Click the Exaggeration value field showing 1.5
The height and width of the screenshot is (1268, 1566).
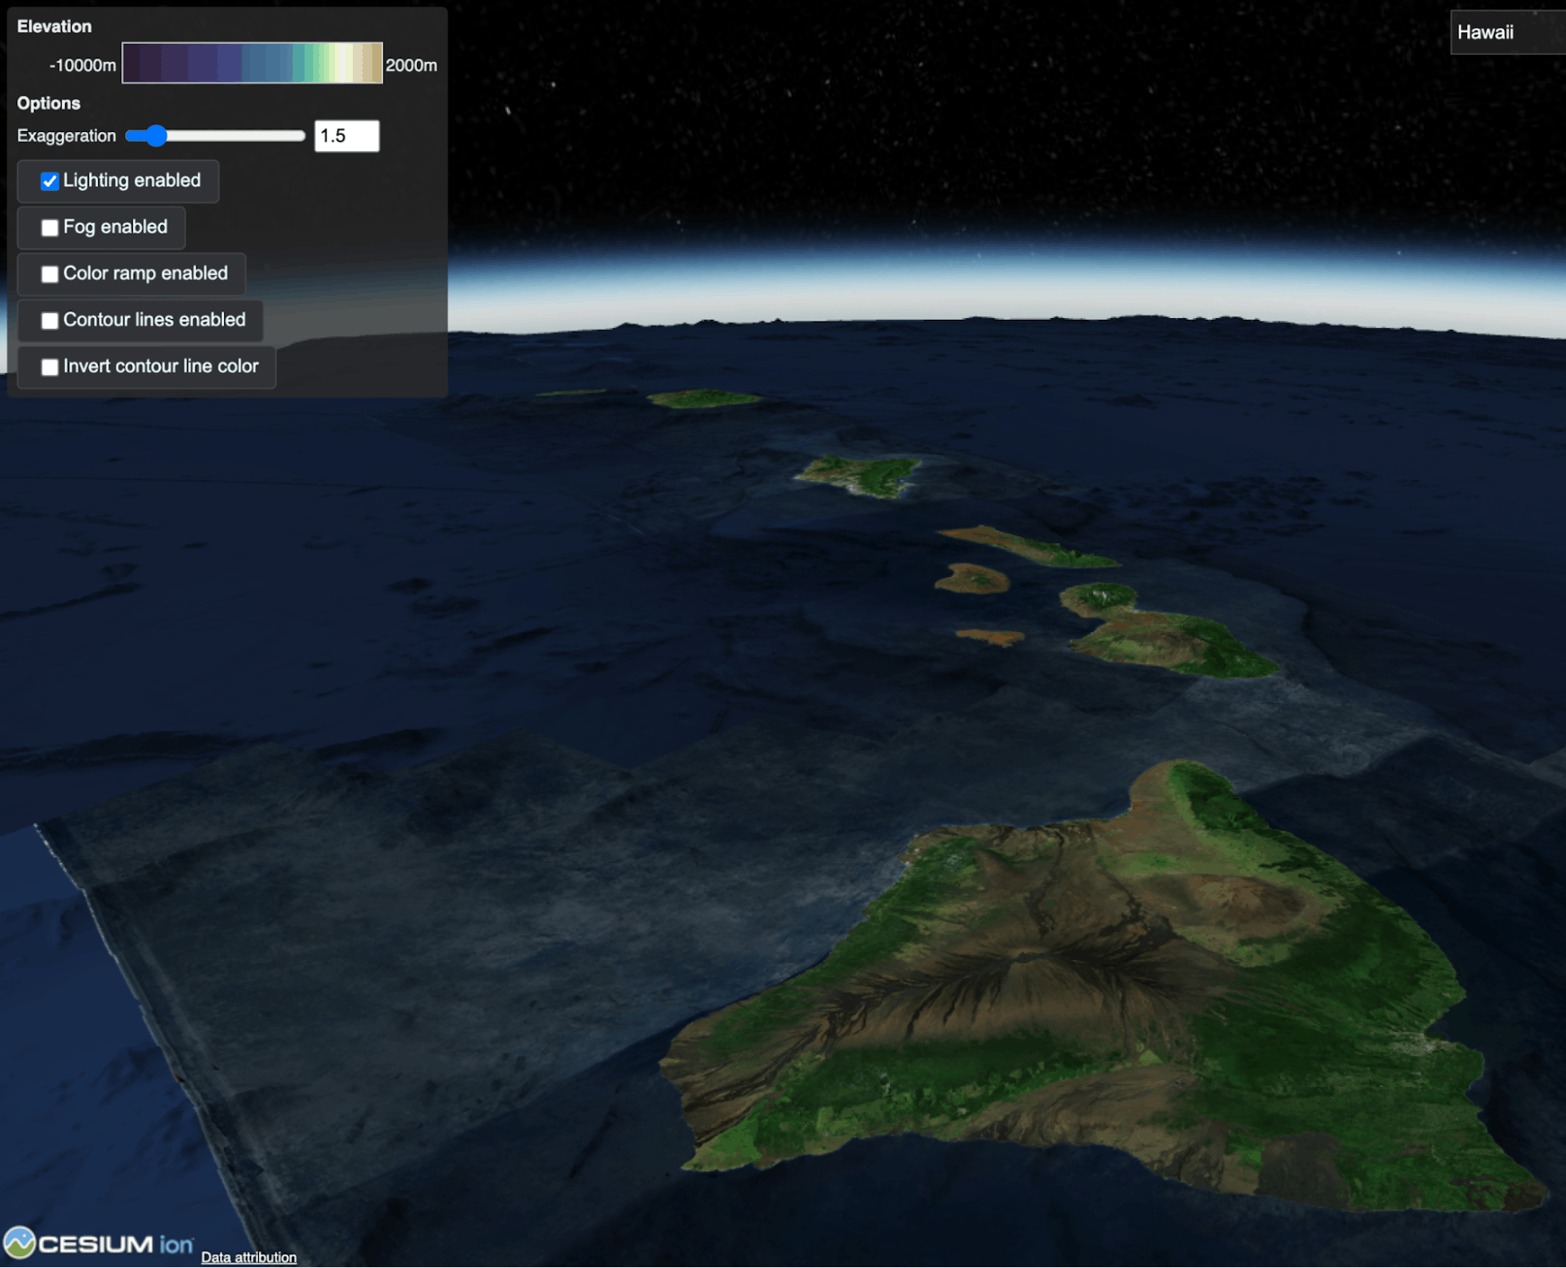(x=347, y=135)
